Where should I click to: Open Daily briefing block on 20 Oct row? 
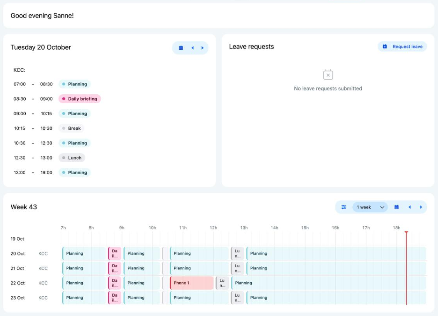coord(115,253)
